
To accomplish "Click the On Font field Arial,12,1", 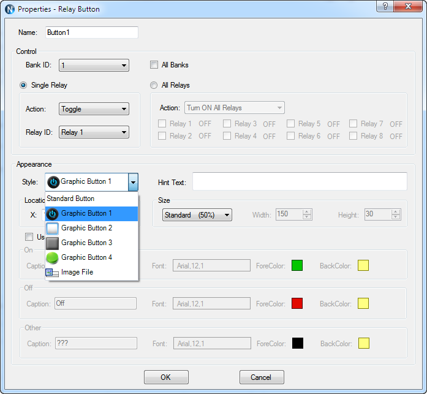I will click(x=211, y=265).
